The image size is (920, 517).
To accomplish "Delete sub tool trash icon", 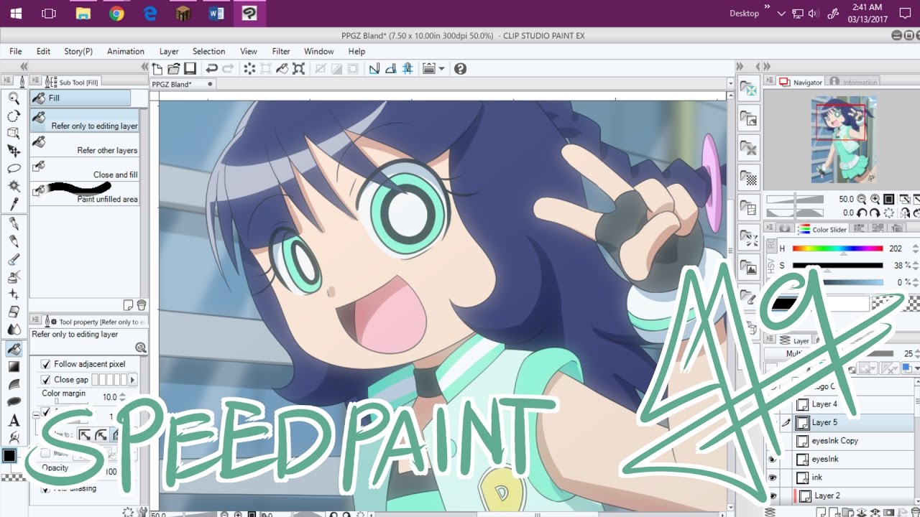I will pos(142,305).
